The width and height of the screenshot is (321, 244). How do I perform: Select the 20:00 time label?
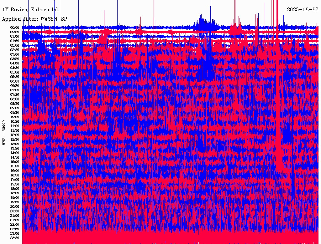(15, 206)
